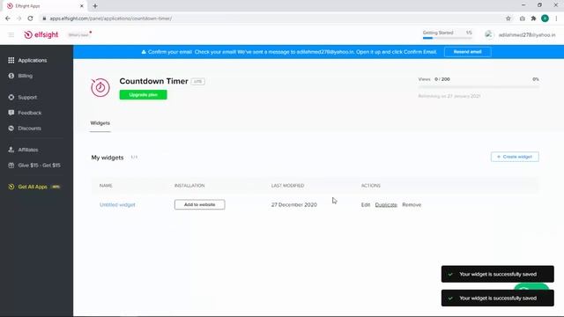Open the Untitled widget link

pyautogui.click(x=117, y=205)
